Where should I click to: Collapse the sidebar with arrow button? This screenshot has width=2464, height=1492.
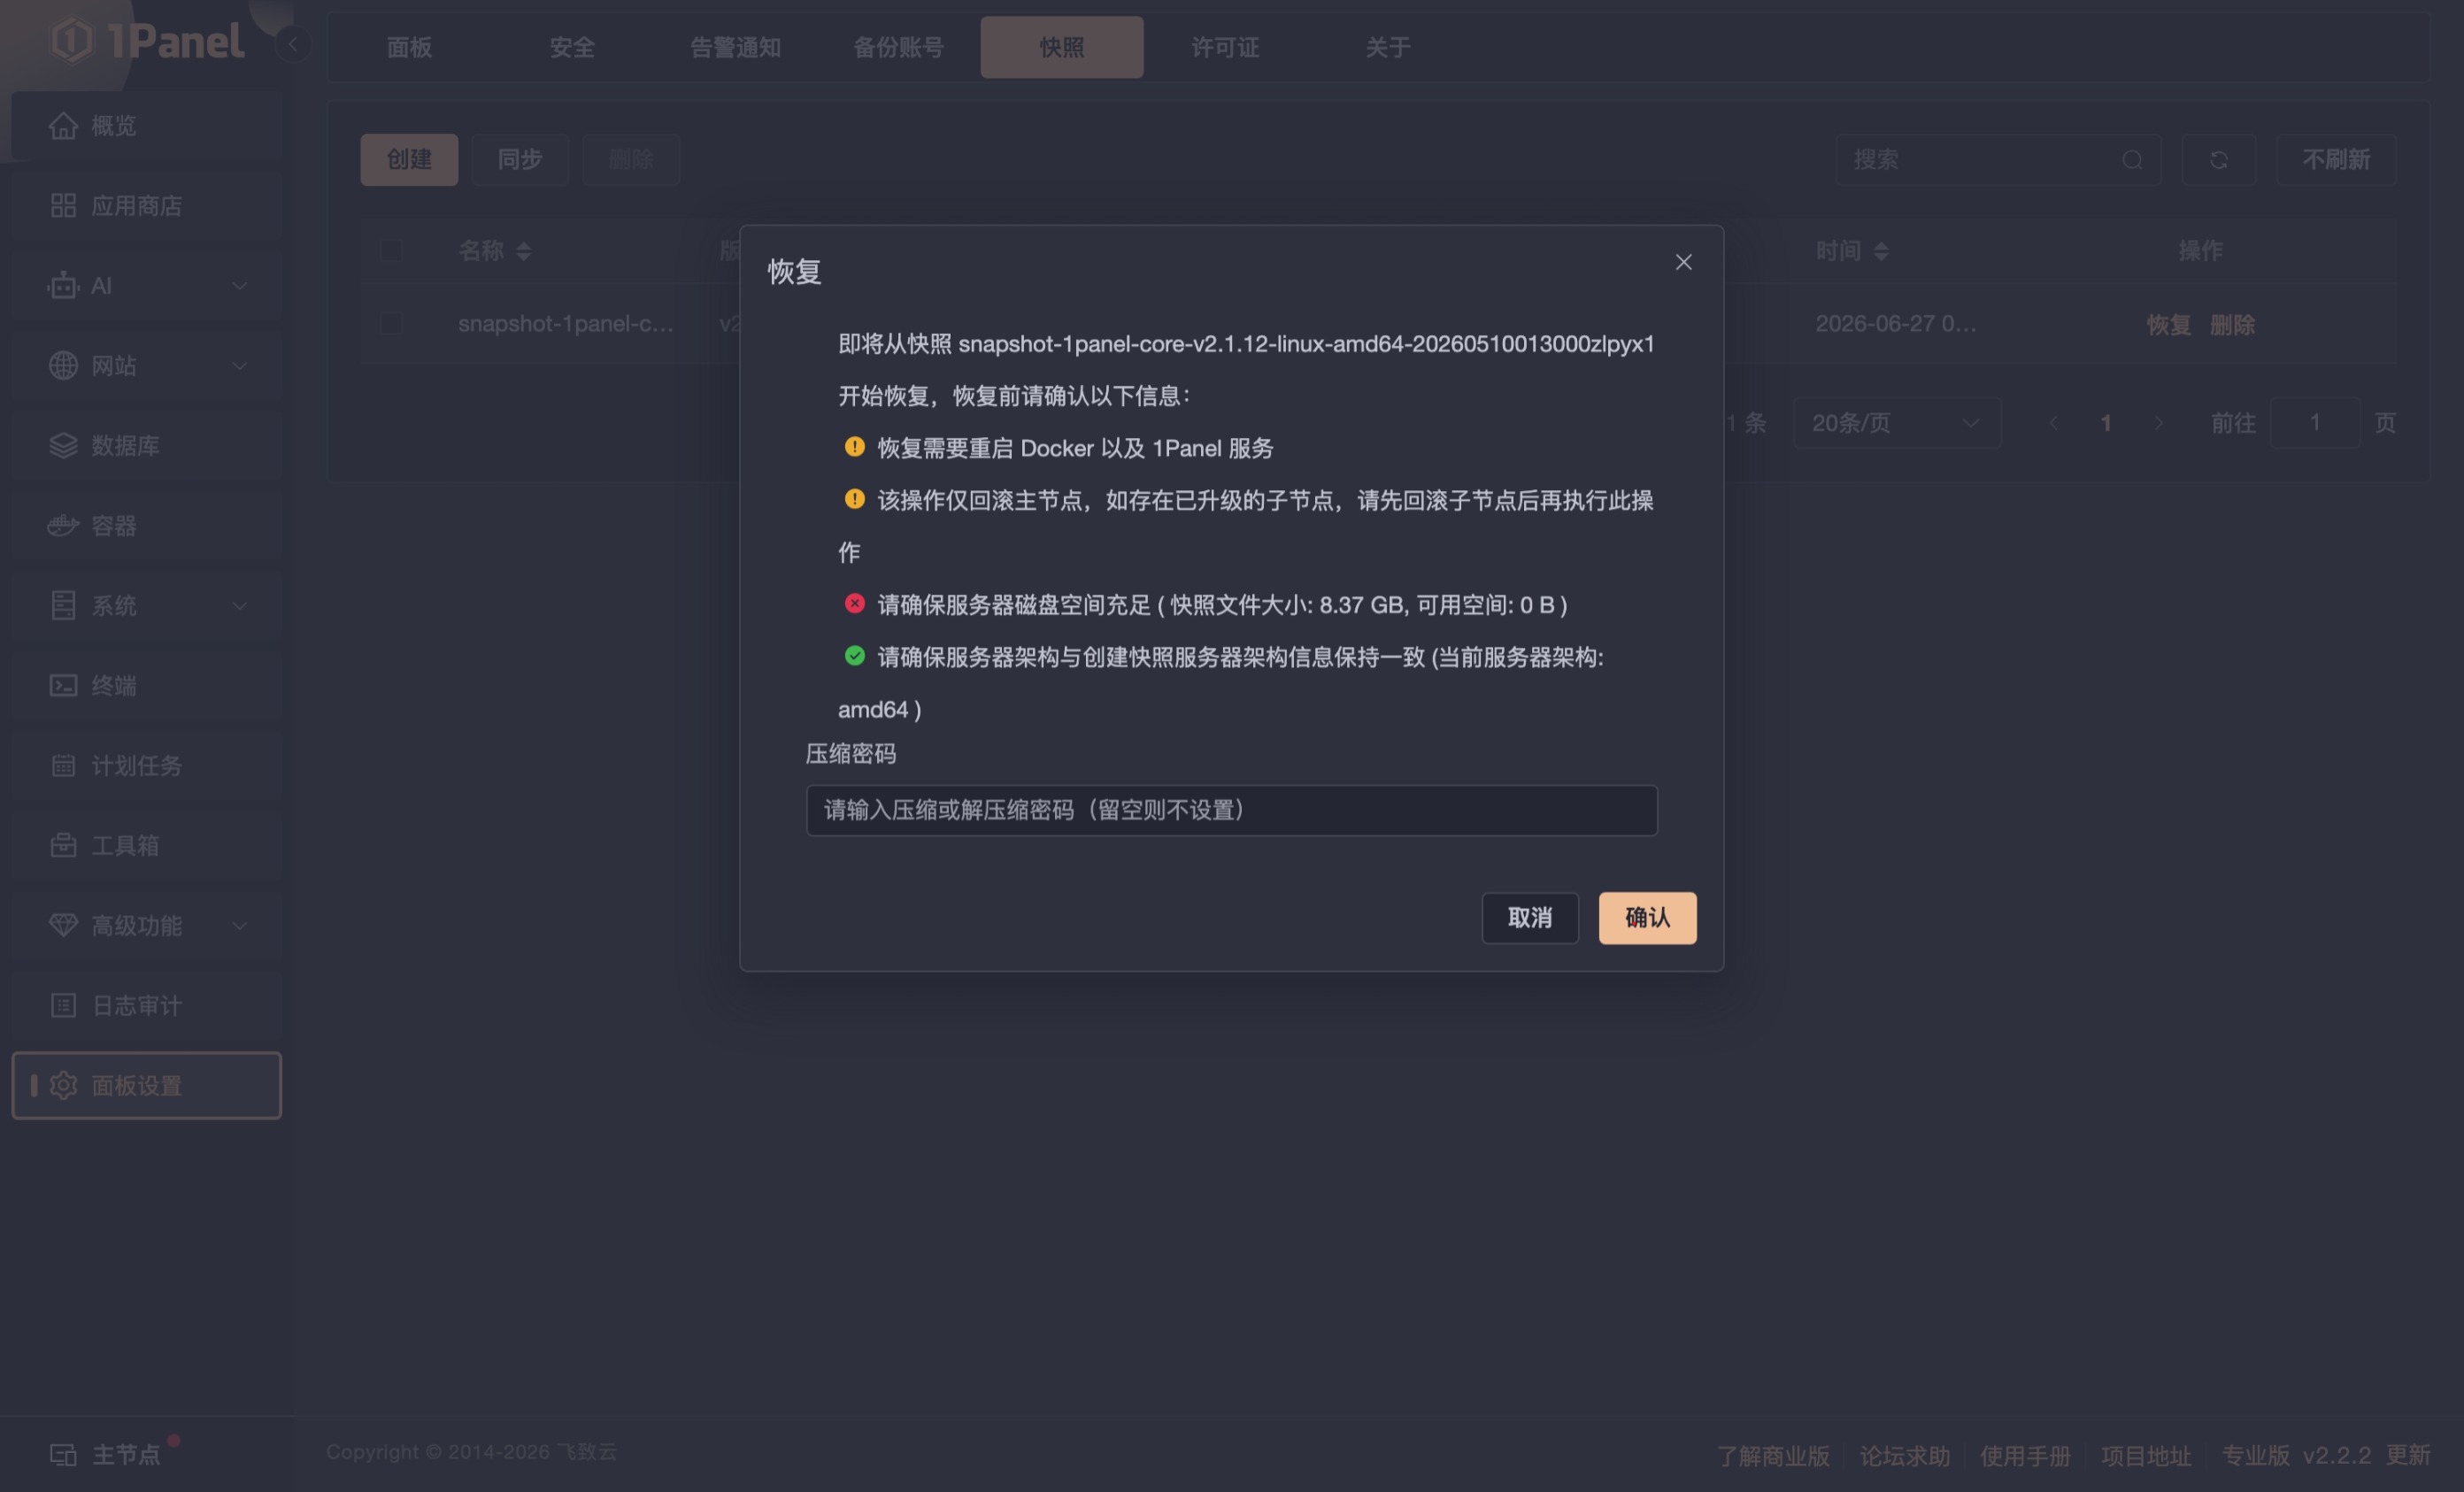293,44
